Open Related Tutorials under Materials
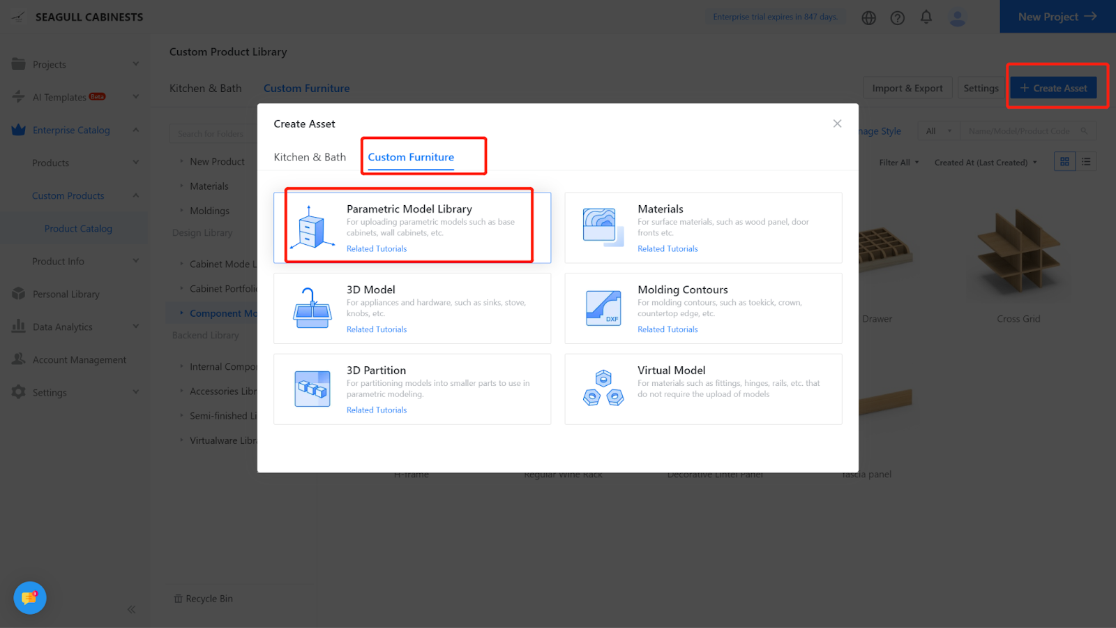 [x=668, y=248]
